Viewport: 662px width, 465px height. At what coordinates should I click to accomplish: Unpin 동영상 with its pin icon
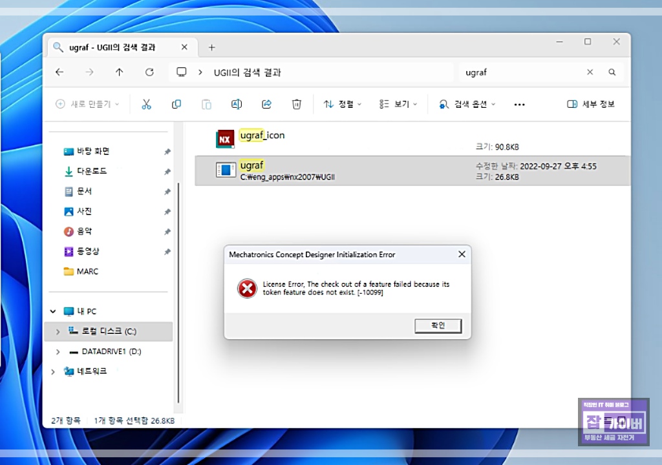tap(167, 251)
